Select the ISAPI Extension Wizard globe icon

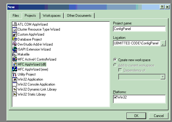[15, 49]
